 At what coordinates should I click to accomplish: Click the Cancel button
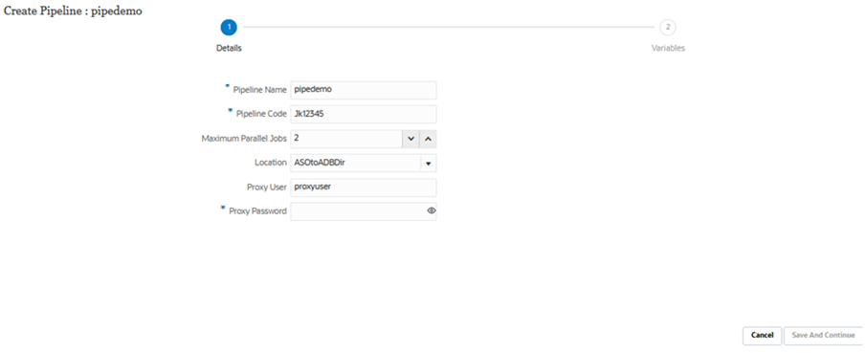(x=763, y=335)
